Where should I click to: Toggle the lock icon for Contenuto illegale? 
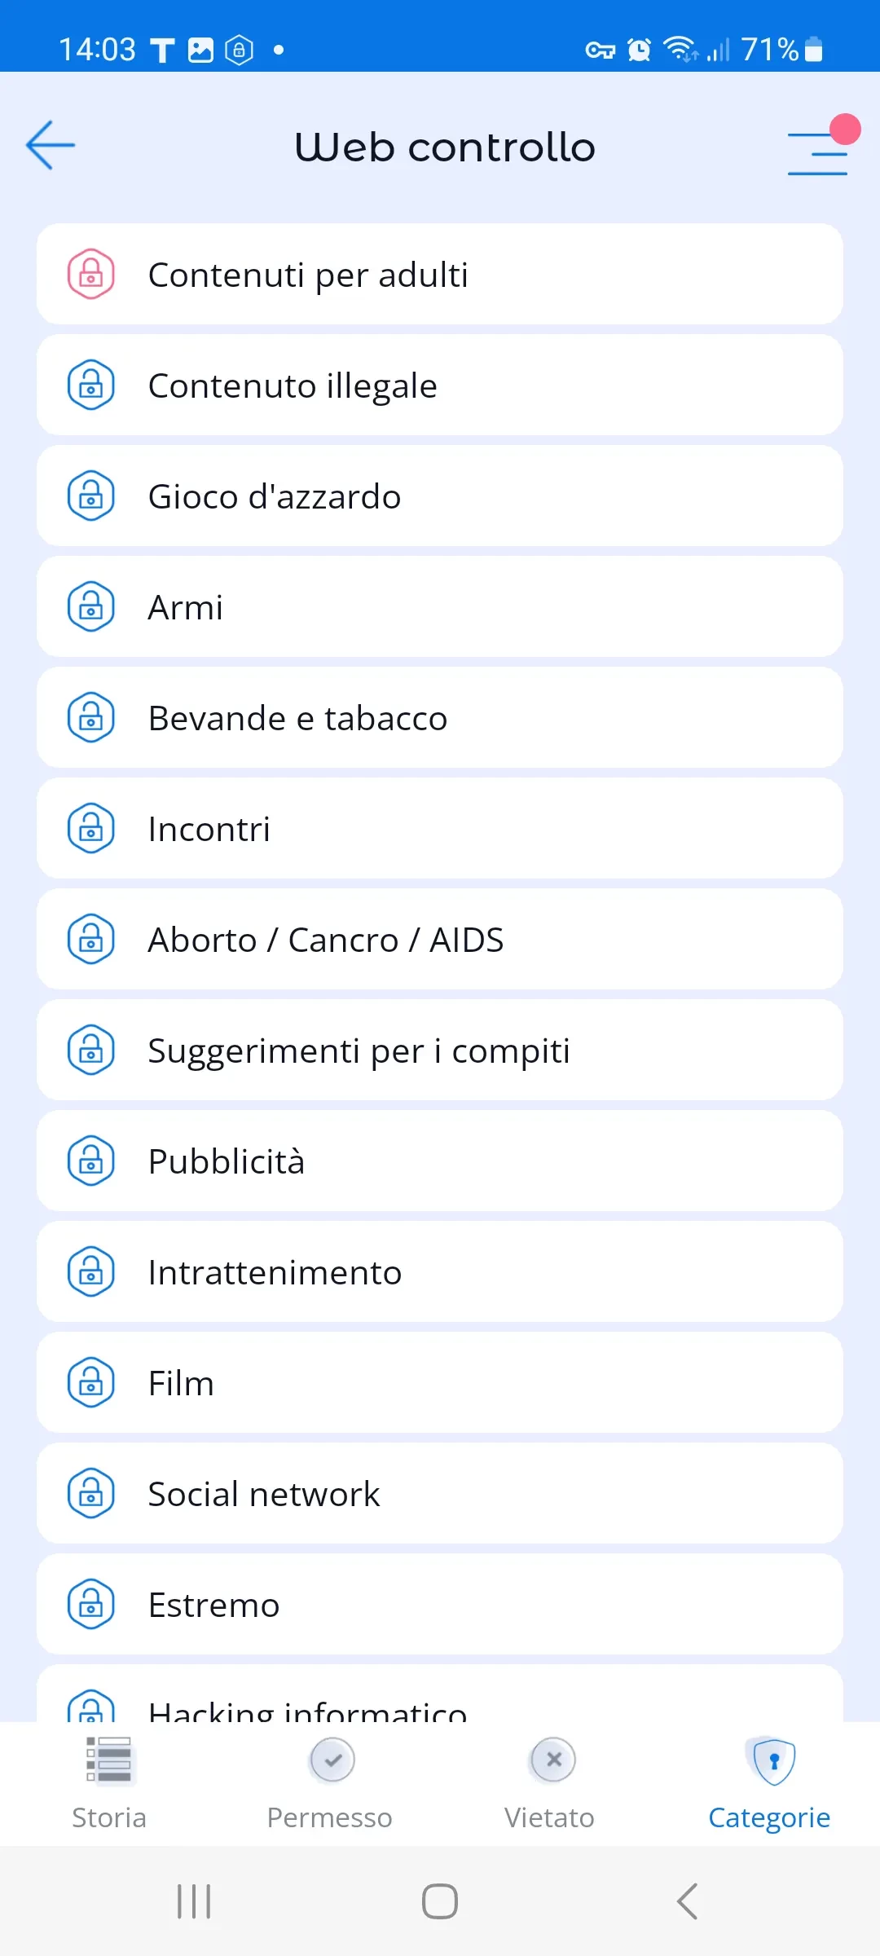tap(90, 385)
